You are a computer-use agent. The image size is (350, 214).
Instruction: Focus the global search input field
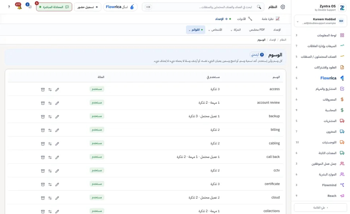(203, 7)
